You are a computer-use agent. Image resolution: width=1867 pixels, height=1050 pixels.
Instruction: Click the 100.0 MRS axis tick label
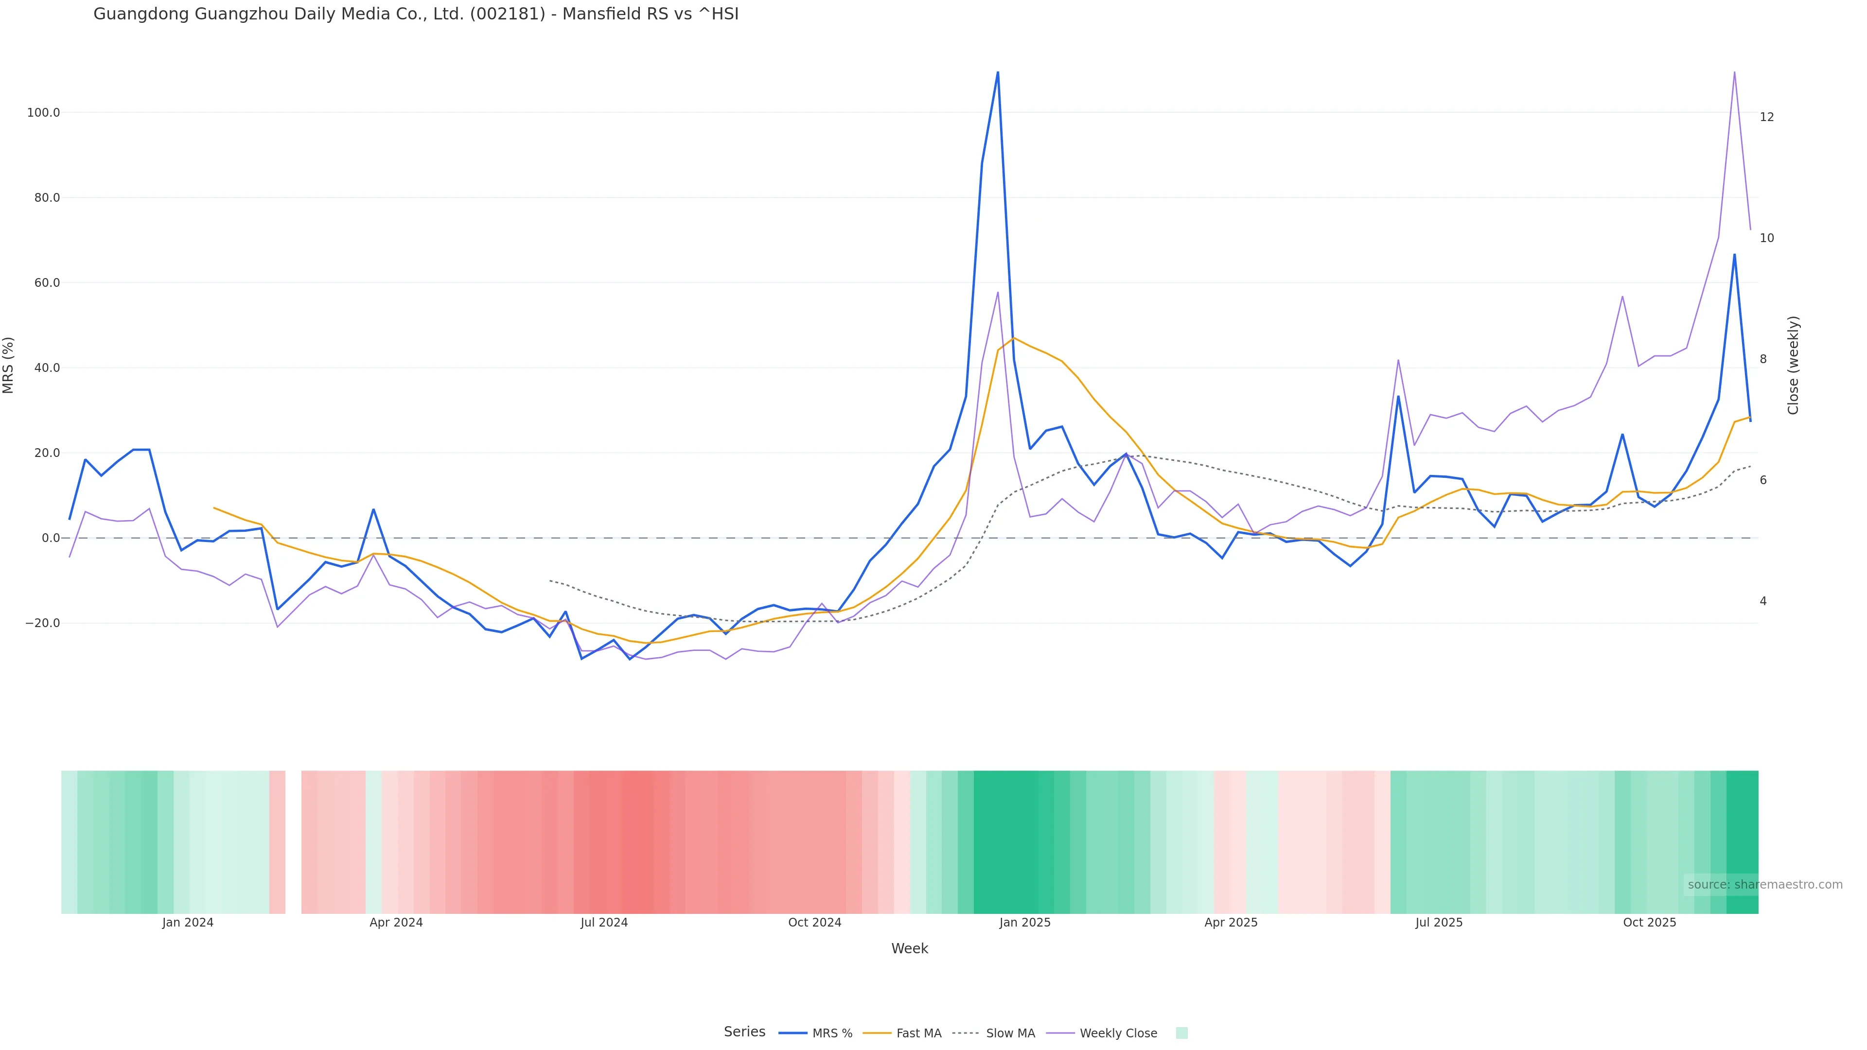43,113
